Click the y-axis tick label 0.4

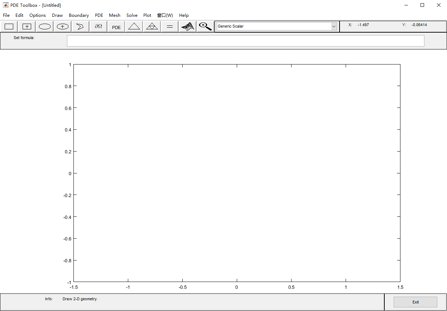coord(68,130)
